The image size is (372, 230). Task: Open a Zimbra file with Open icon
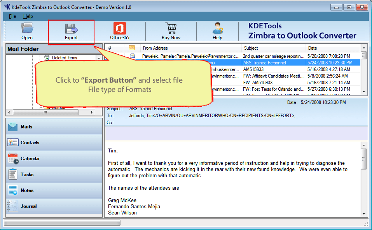pos(27,28)
